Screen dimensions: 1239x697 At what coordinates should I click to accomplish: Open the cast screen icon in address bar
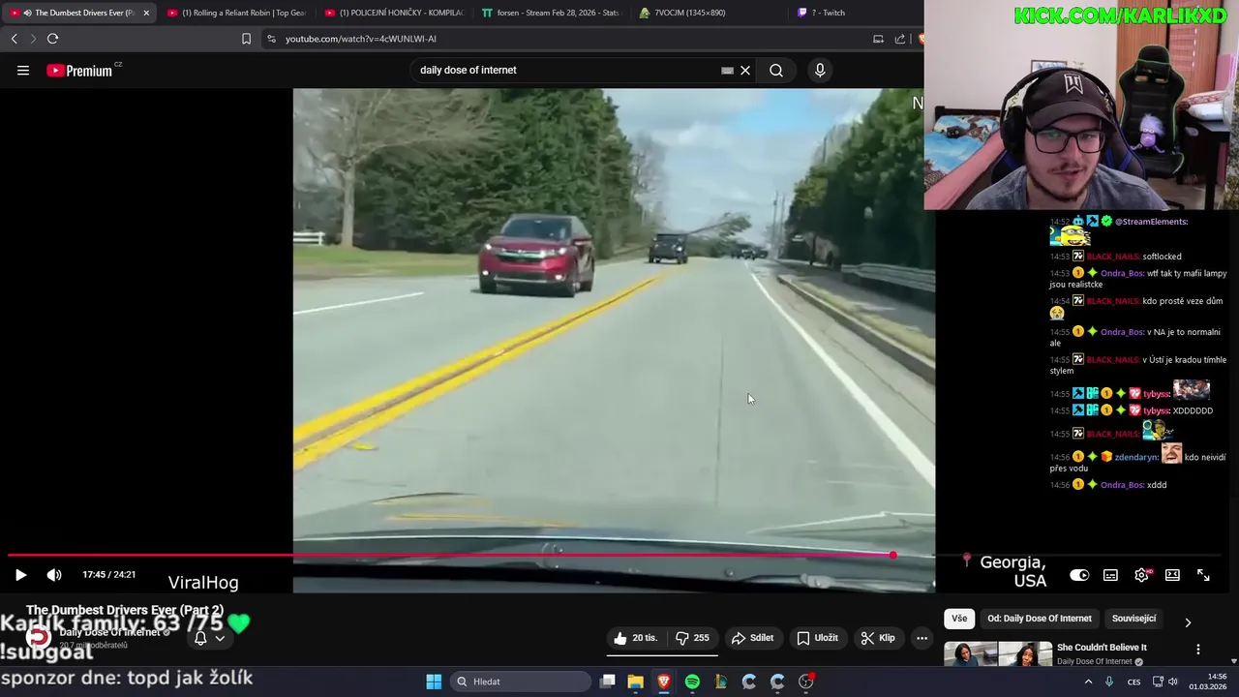click(878, 39)
